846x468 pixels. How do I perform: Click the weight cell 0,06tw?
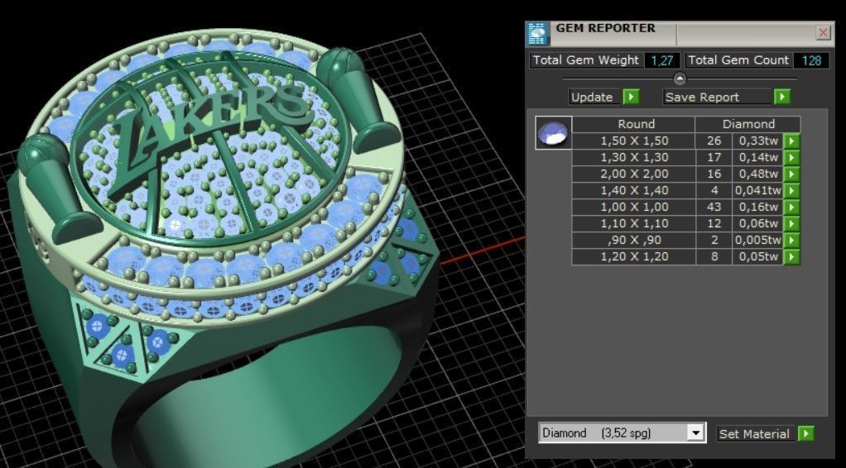point(758,224)
